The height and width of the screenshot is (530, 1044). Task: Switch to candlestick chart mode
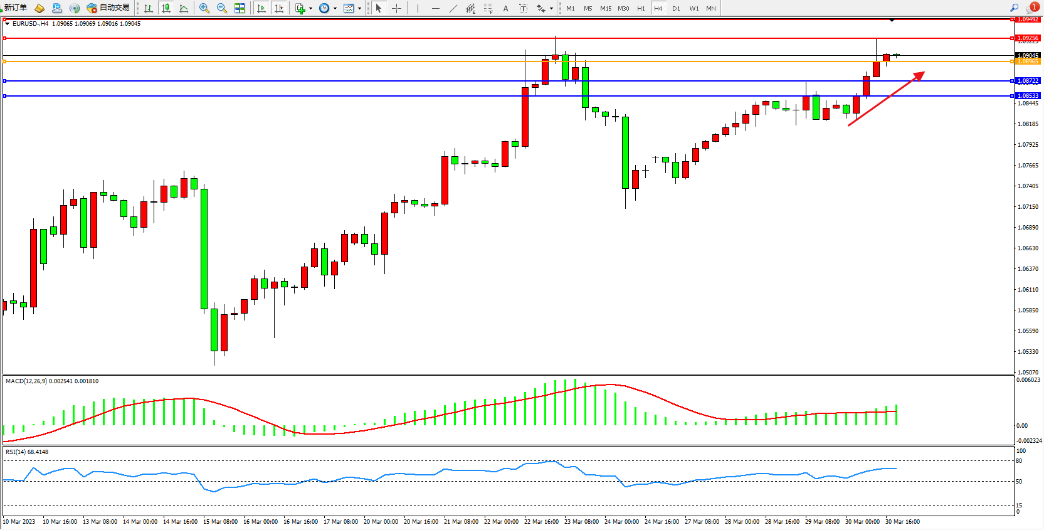166,8
